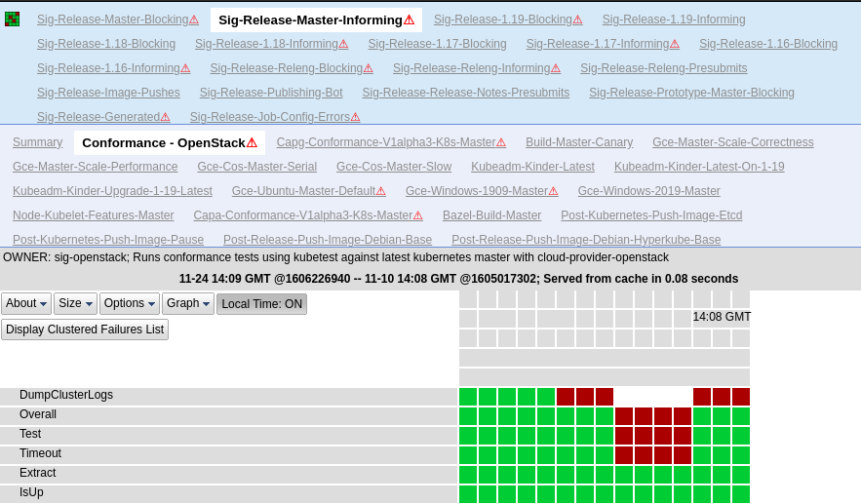Open the About dropdown

click(x=26, y=303)
